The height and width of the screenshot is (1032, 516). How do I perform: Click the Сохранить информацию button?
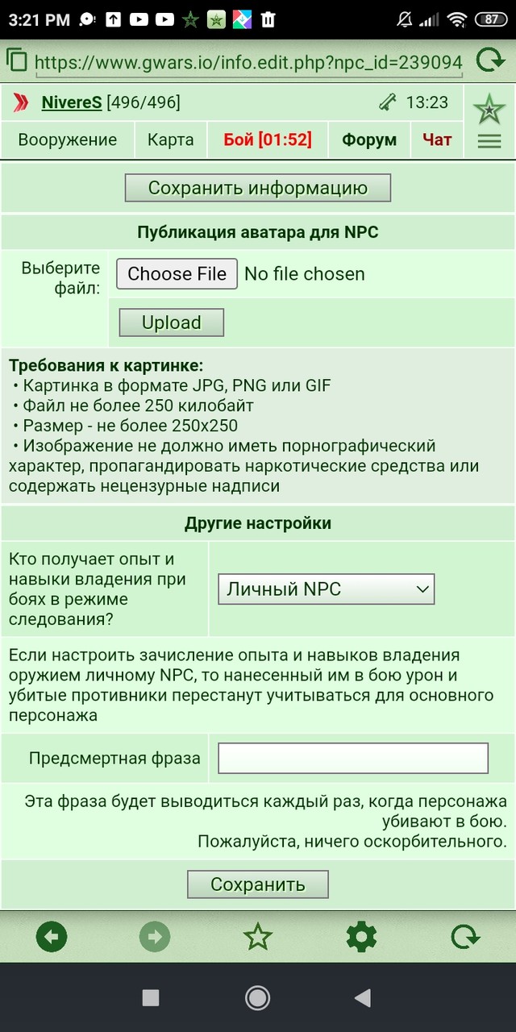click(x=258, y=188)
